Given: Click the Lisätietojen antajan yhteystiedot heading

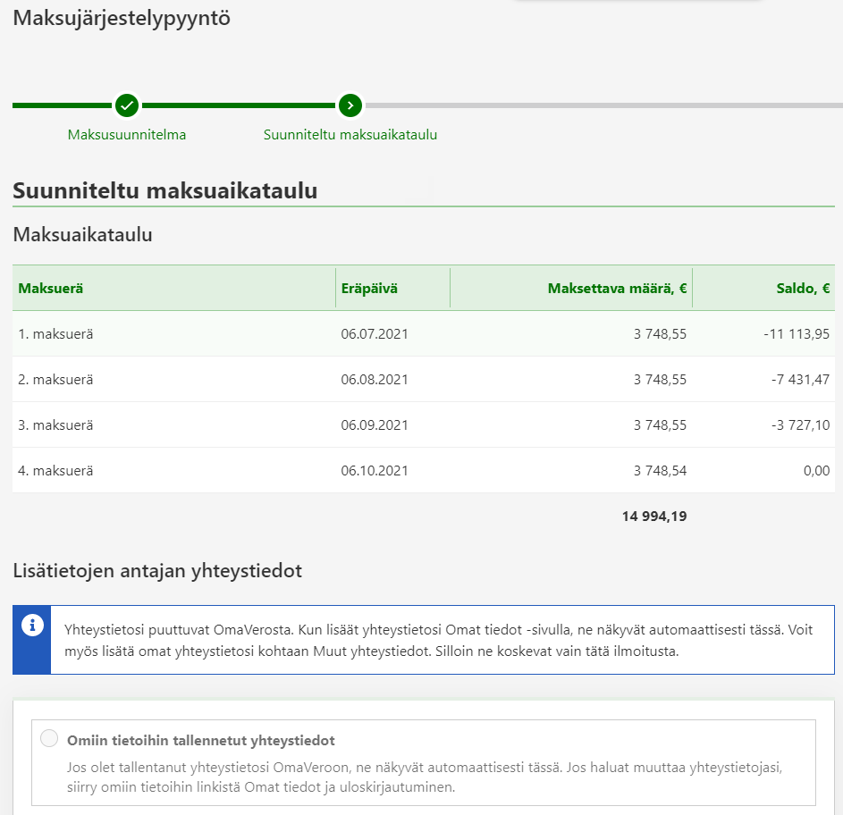Looking at the screenshot, I should click(x=157, y=571).
